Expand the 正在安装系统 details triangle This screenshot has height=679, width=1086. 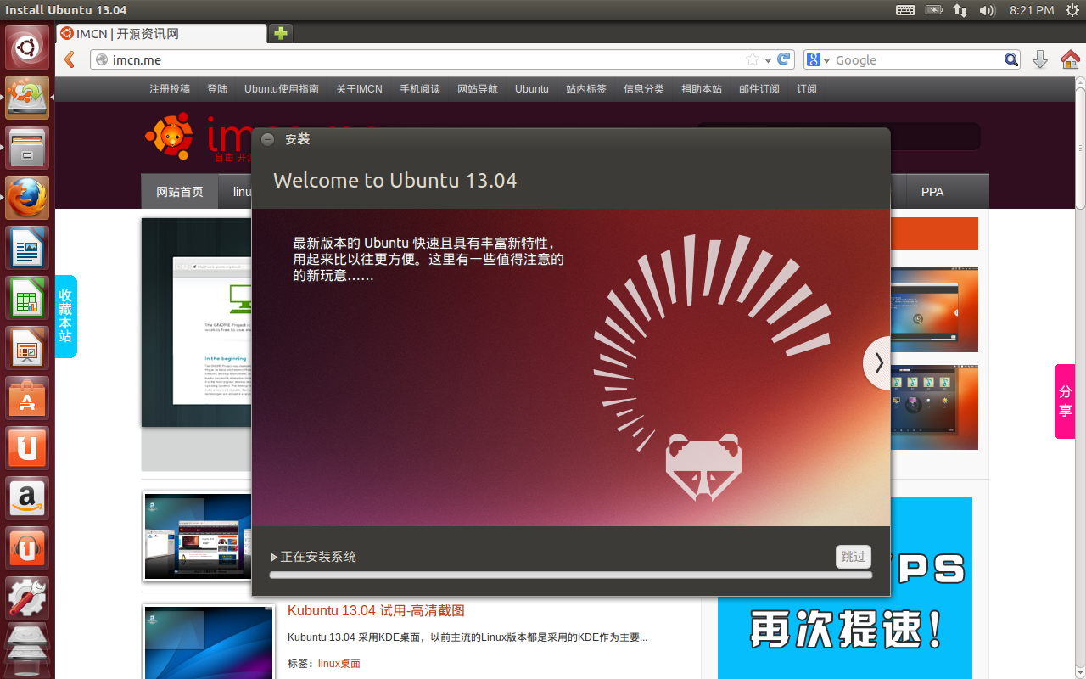click(x=275, y=558)
